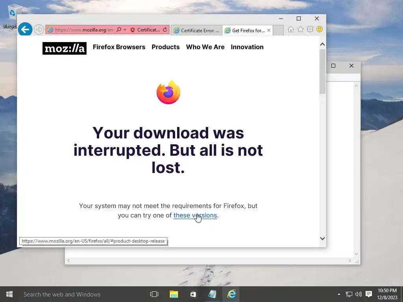Open the network status tray icon
This screenshot has height=302, width=403.
pos(349,294)
